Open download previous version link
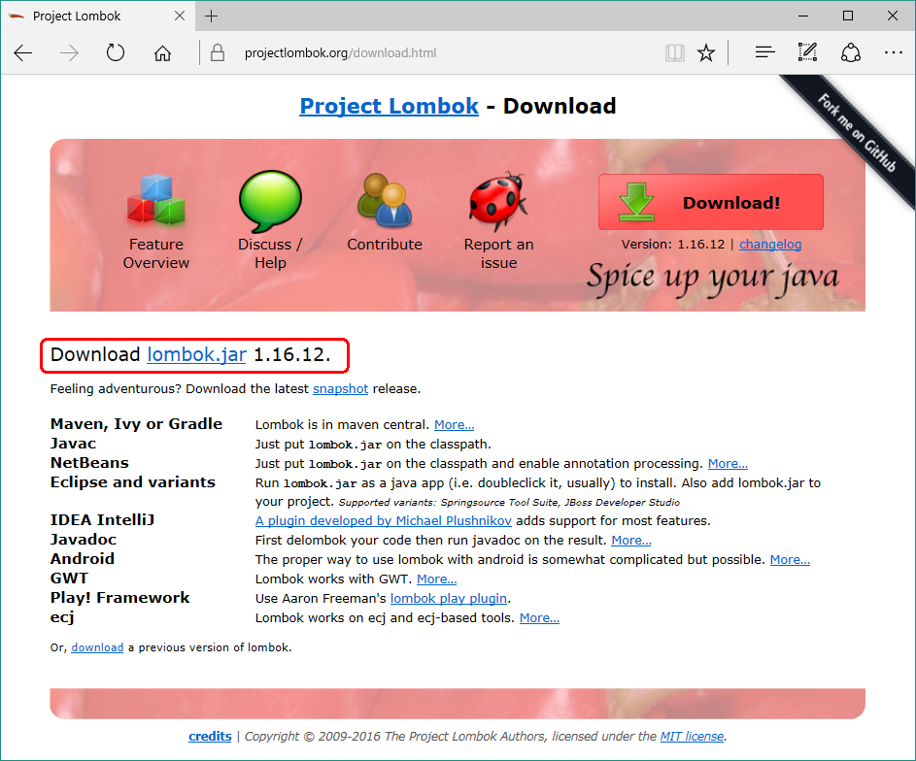 point(97,647)
